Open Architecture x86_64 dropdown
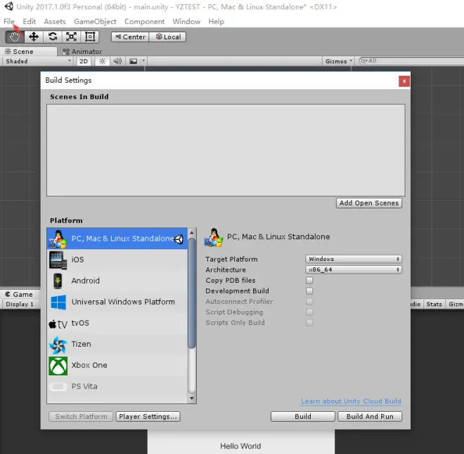 (x=354, y=269)
